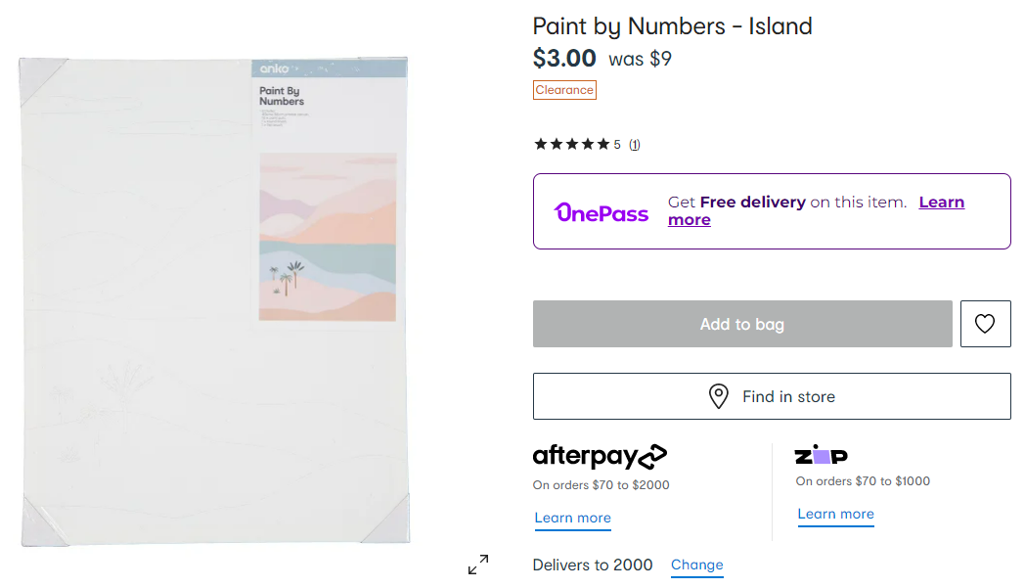This screenshot has height=588, width=1025.
Task: Expand product image to fullscreen
Action: pos(478,565)
